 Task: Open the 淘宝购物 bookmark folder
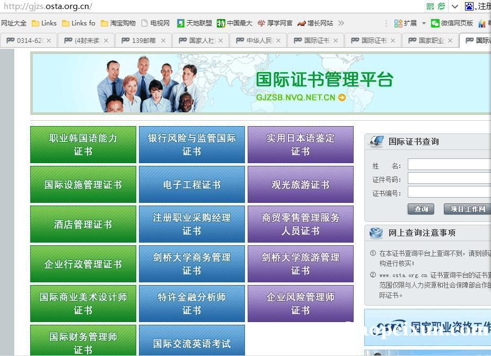click(x=118, y=23)
